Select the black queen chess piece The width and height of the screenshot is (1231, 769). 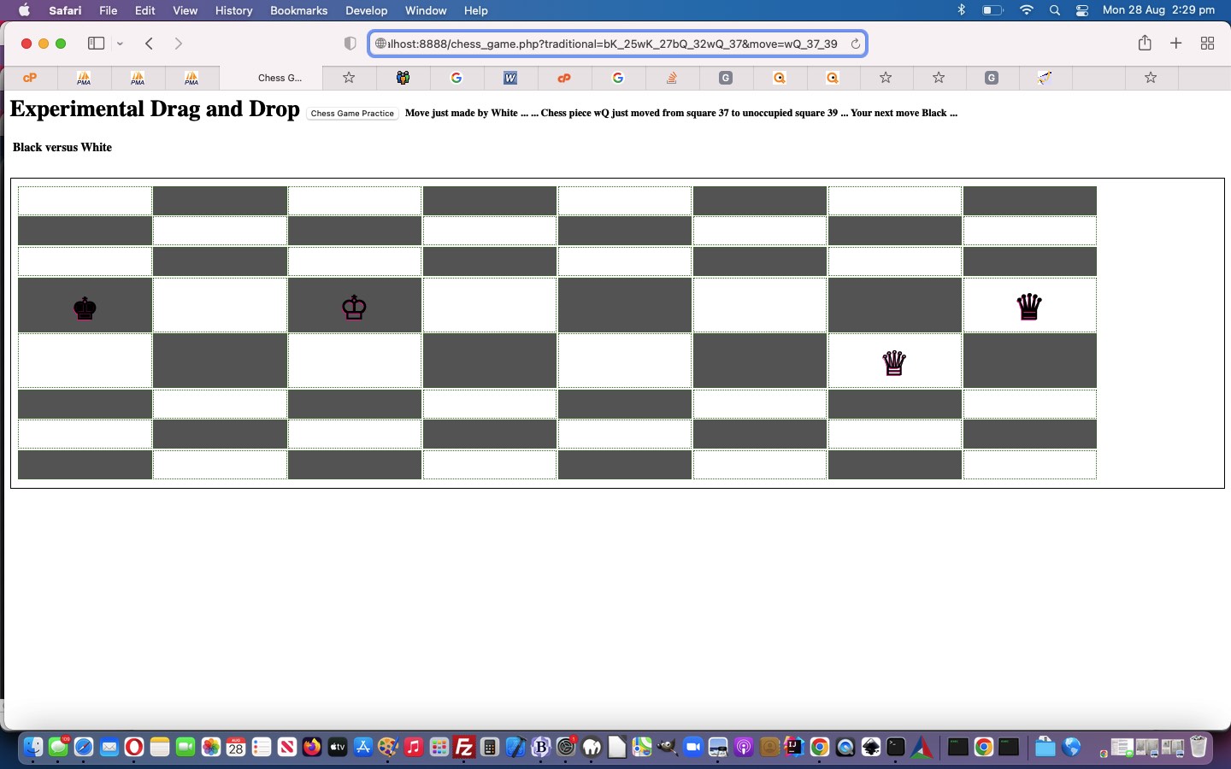pos(1029,307)
